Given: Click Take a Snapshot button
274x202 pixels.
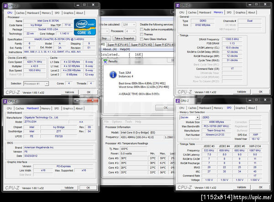Looking at the screenshot, I should coord(124,38).
